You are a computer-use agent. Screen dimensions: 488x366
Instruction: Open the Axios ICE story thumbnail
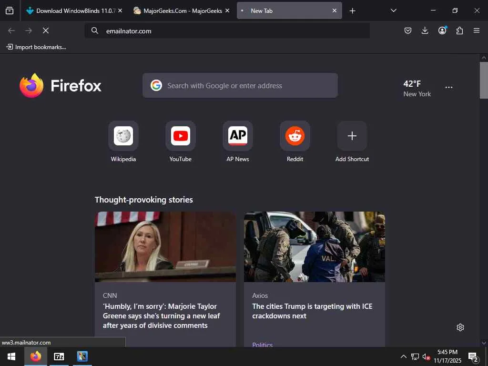[315, 247]
